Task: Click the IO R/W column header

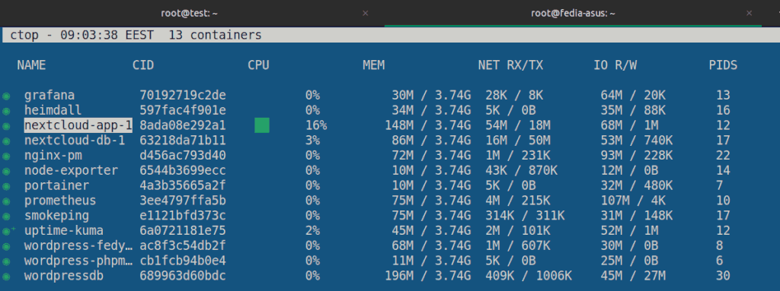Action: point(615,65)
